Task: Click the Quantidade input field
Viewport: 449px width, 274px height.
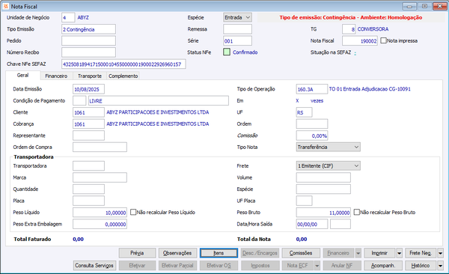Action: coord(88,189)
